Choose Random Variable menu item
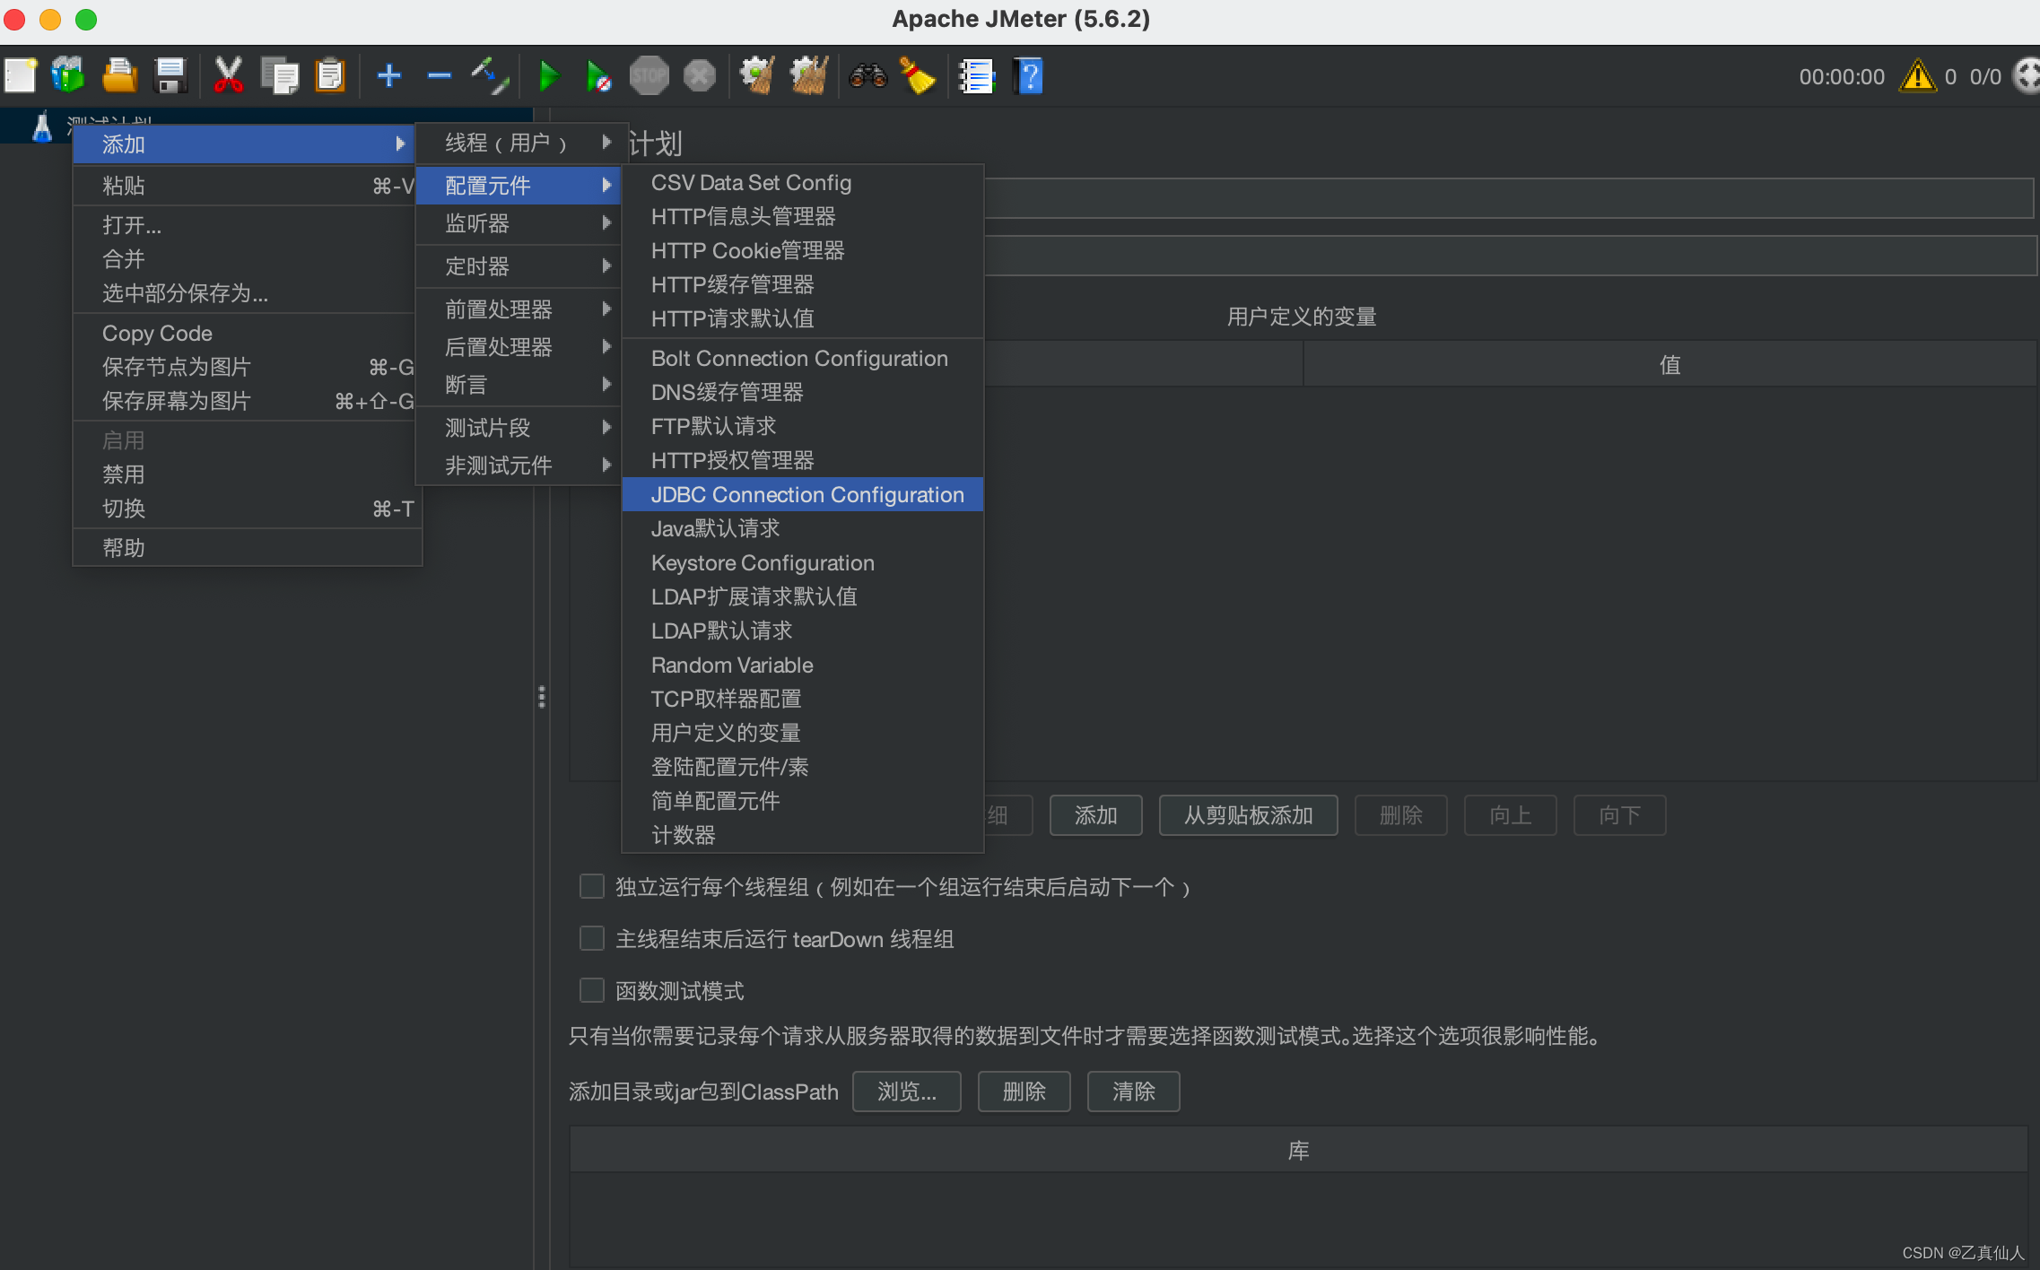 pos(803,665)
